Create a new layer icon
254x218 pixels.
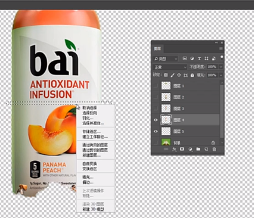click(x=206, y=149)
